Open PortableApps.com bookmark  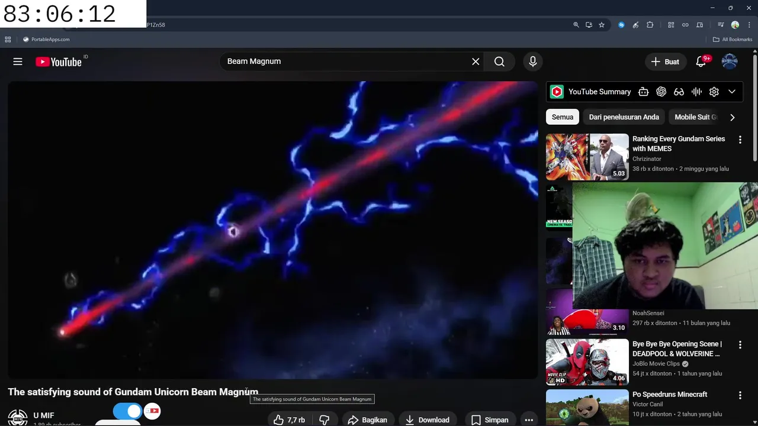coord(46,40)
